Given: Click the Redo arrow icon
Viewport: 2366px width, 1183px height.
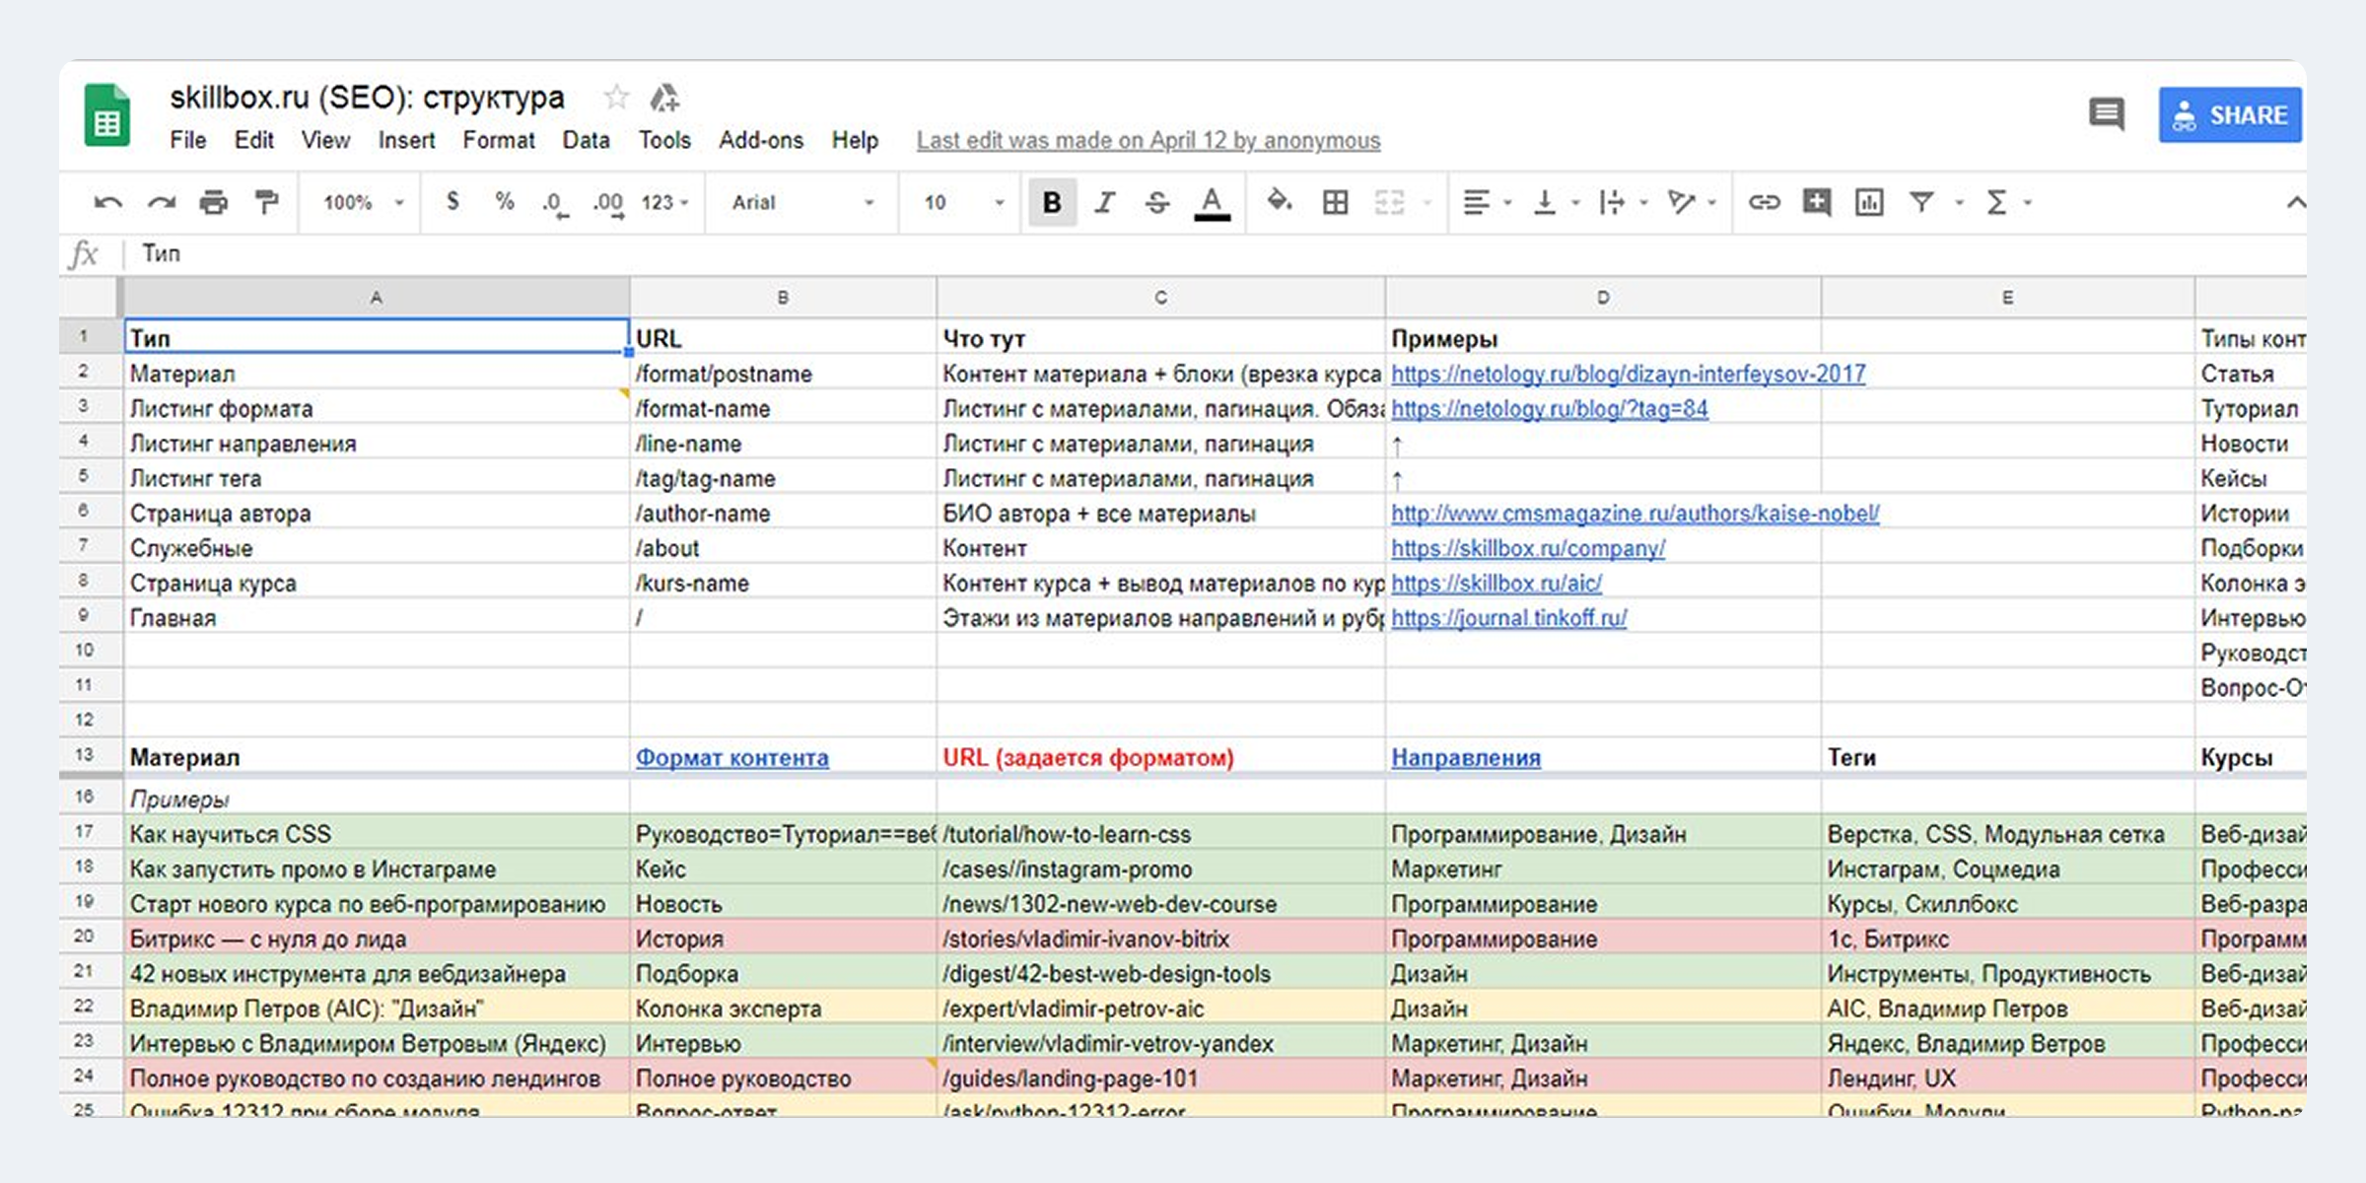Looking at the screenshot, I should coord(161,203).
